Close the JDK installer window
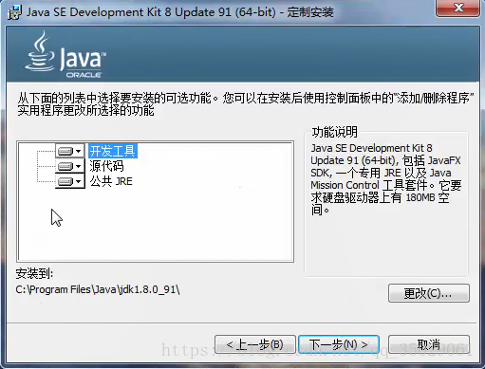This screenshot has width=485, height=369. (x=457, y=8)
